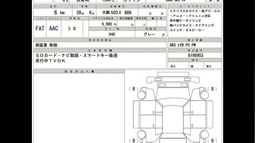Image resolution: width=255 pixels, height=143 pixels.
Task: Select note line "走行中TVOK"
Action: tap(51, 61)
